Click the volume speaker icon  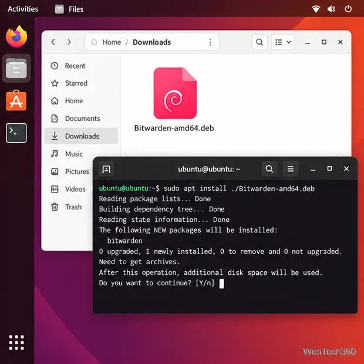tap(331, 9)
